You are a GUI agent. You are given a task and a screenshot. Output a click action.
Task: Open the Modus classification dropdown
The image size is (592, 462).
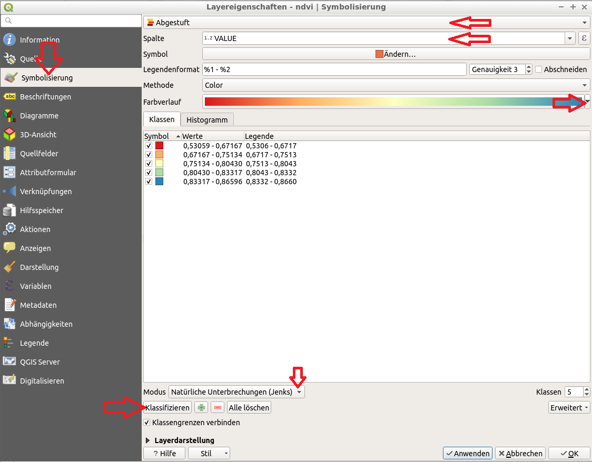click(x=236, y=392)
